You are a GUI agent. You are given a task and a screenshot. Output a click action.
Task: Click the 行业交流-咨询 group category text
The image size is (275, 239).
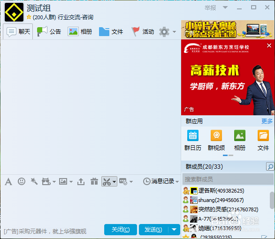(76, 17)
